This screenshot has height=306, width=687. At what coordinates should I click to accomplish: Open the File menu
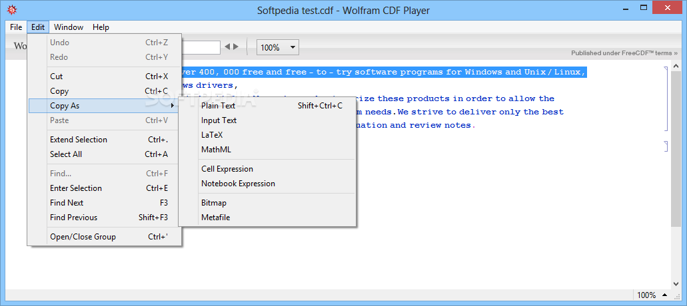16,27
